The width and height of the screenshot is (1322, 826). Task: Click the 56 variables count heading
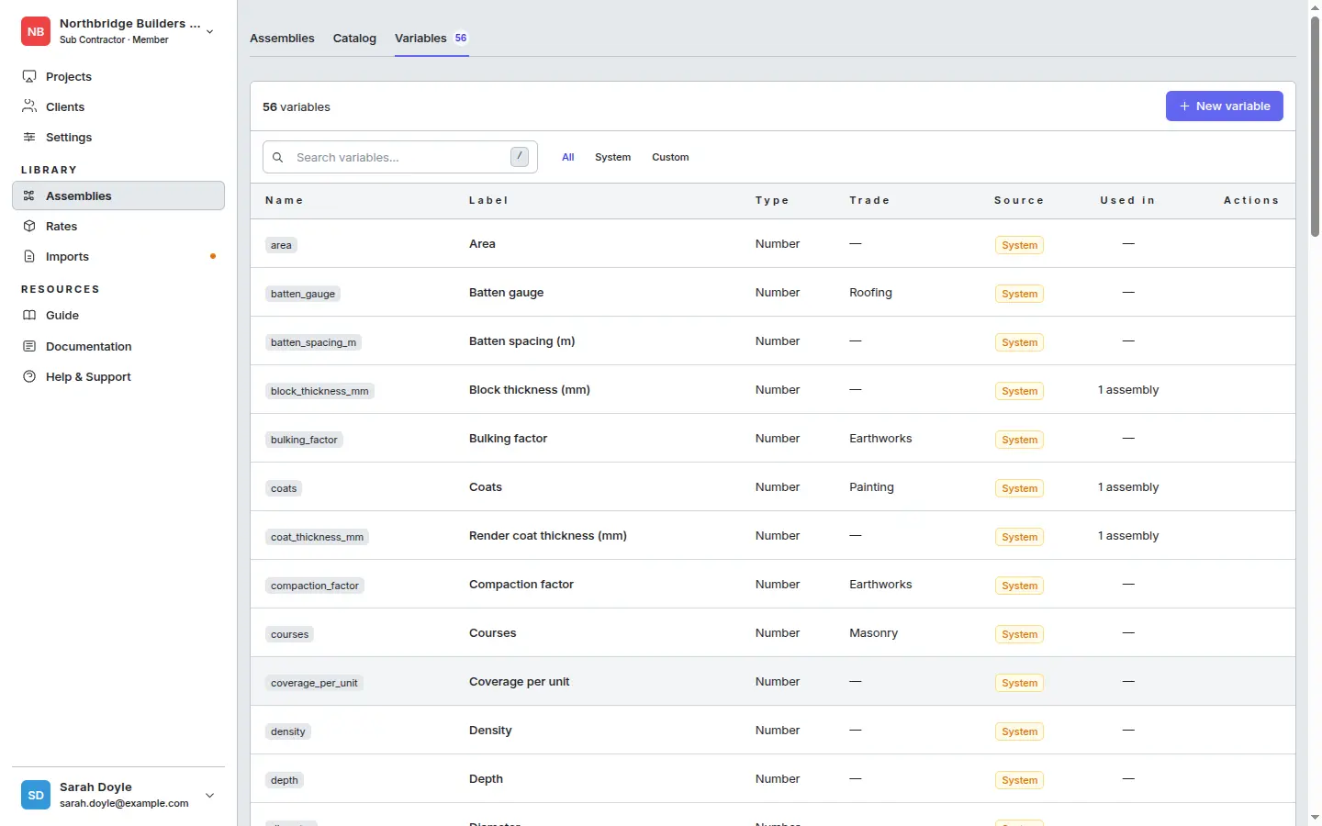[297, 106]
